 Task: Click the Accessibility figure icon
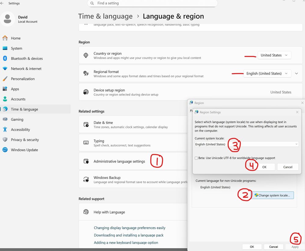[5, 129]
